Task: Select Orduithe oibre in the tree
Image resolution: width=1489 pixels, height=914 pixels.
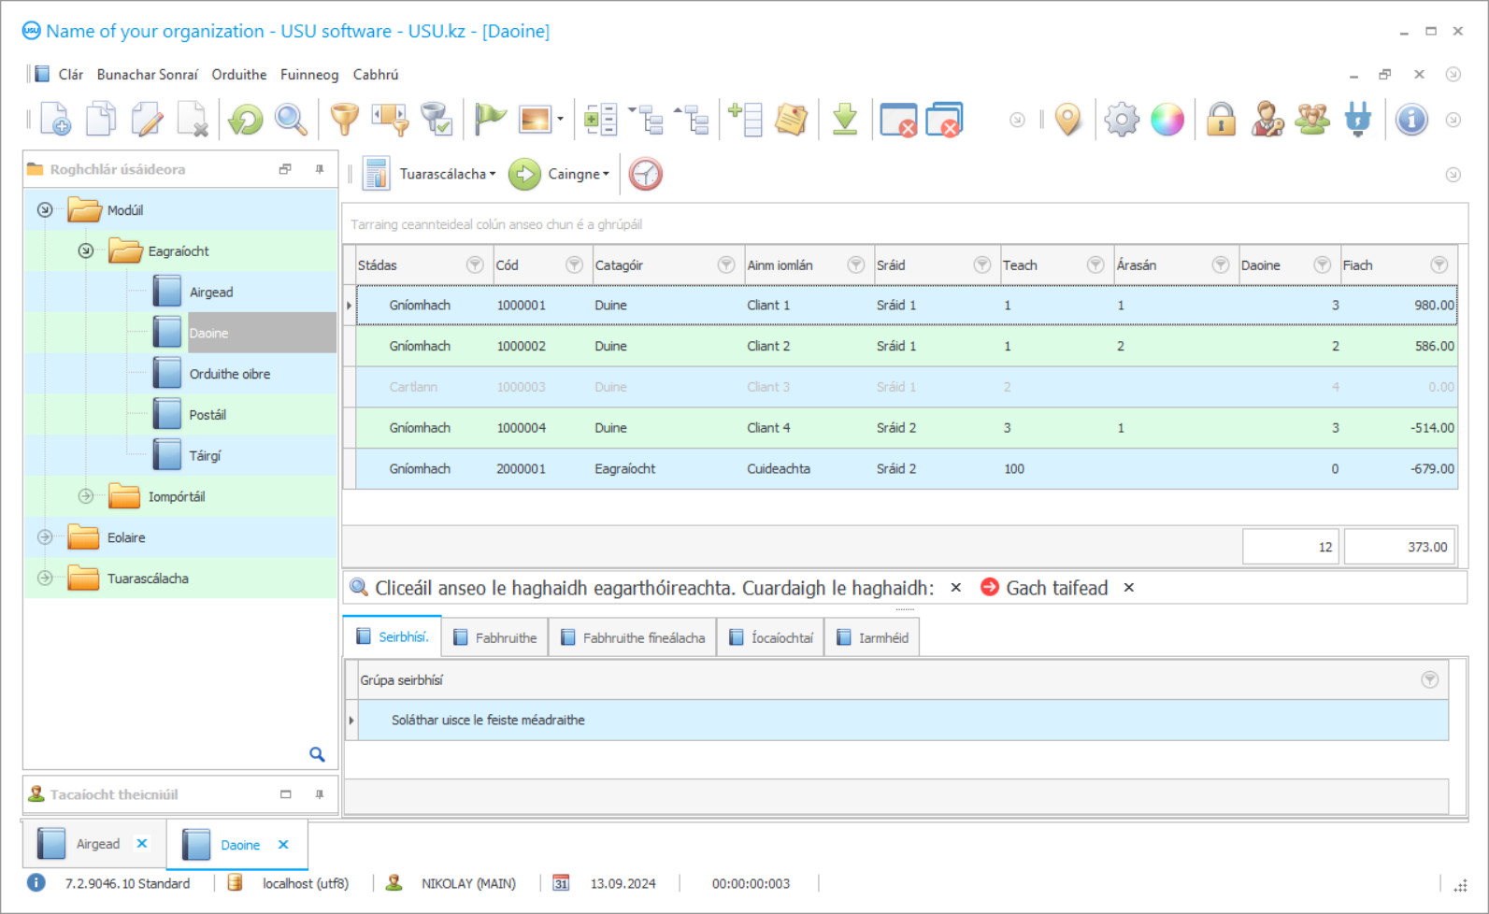Action: [x=230, y=374]
